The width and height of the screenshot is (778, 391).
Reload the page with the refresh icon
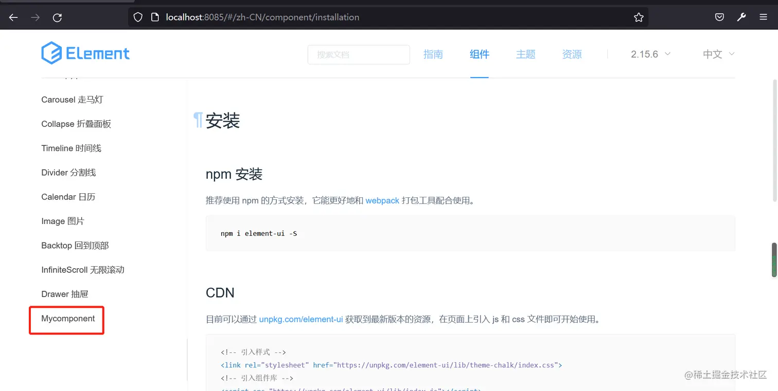tap(58, 17)
